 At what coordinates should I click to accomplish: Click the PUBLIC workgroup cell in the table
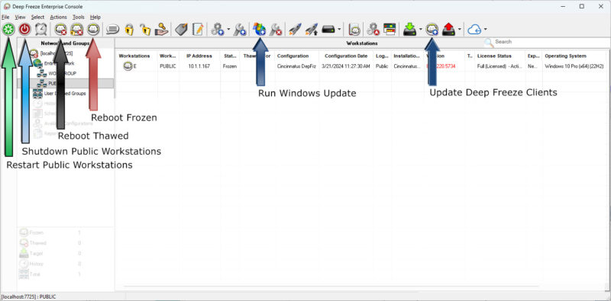168,66
